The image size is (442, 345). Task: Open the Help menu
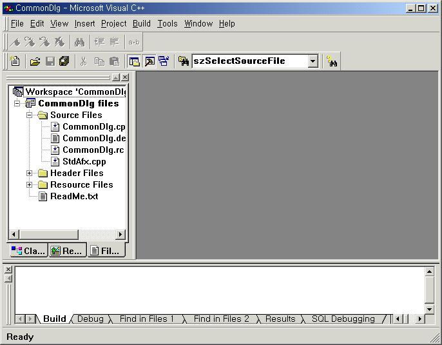227,23
